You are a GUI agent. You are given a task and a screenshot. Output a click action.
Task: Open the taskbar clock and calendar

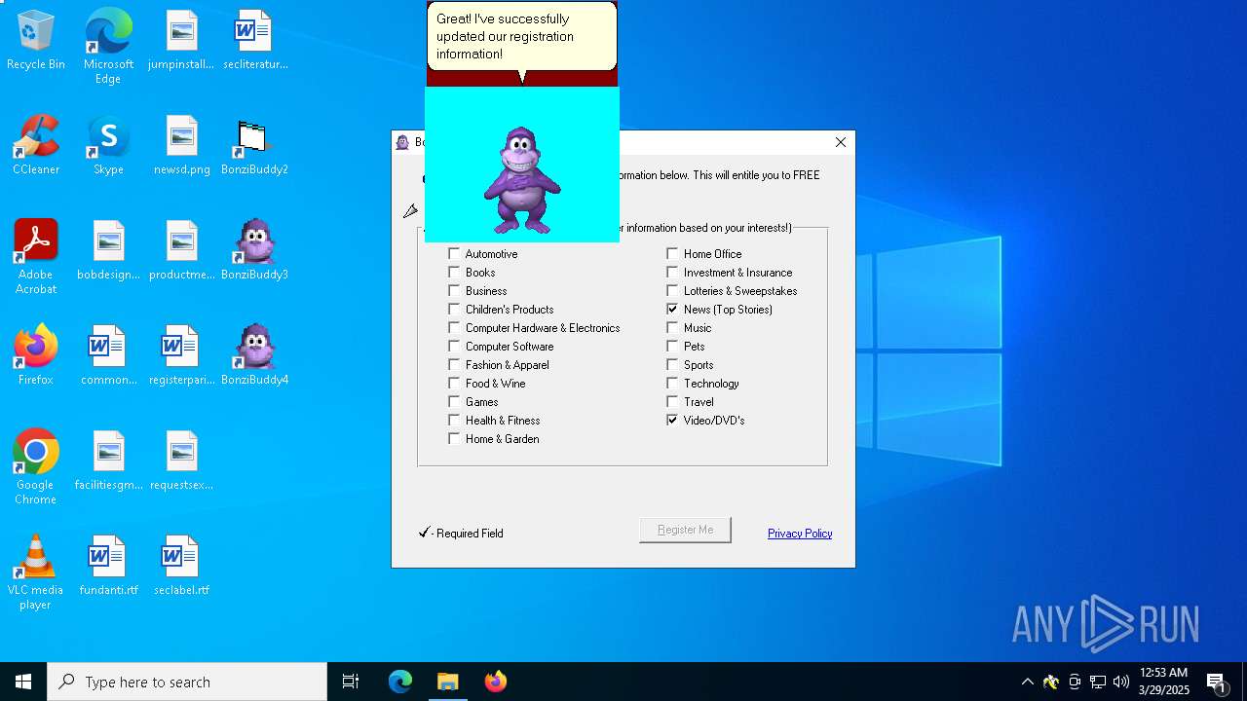(1164, 682)
